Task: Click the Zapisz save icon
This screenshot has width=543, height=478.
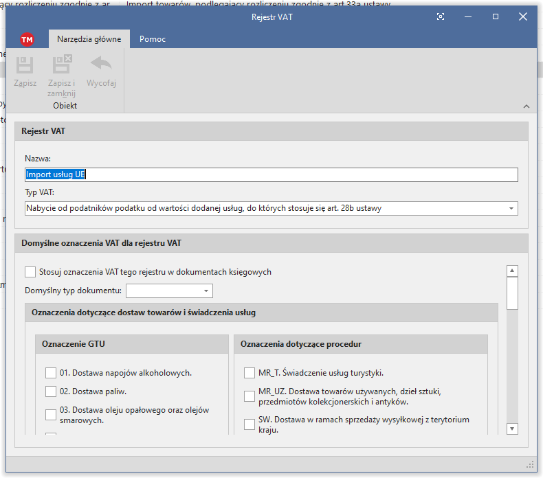Action: click(25, 66)
